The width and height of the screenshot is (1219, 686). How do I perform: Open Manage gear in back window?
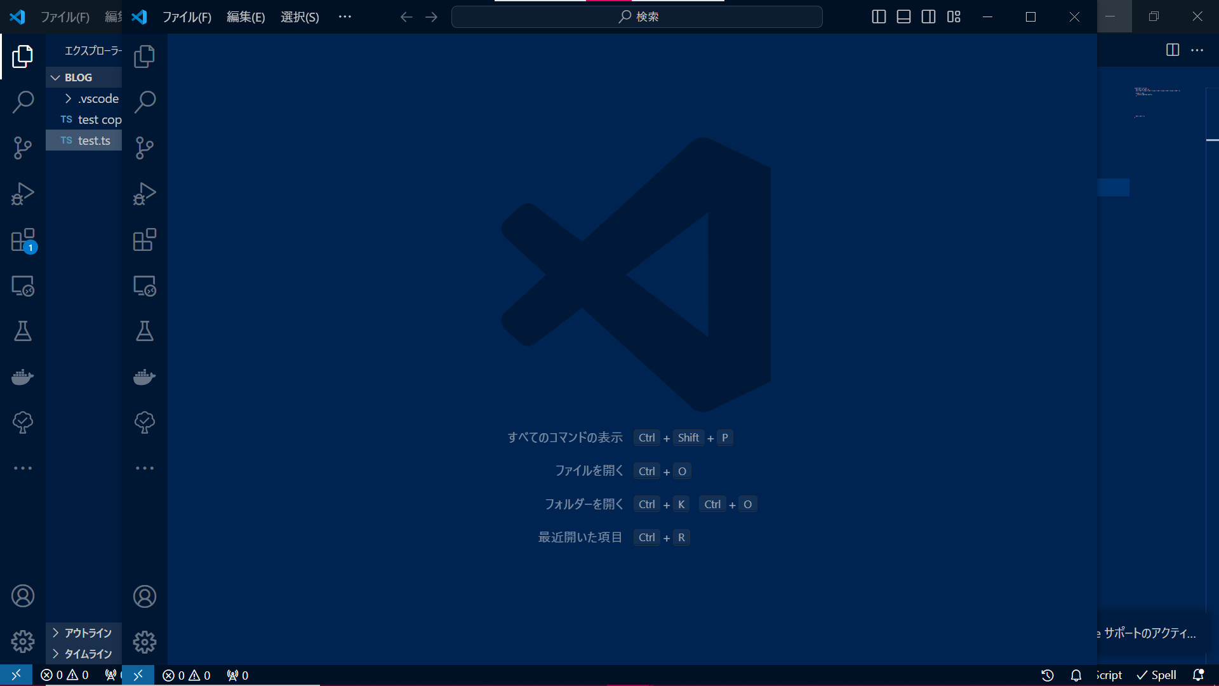click(22, 642)
